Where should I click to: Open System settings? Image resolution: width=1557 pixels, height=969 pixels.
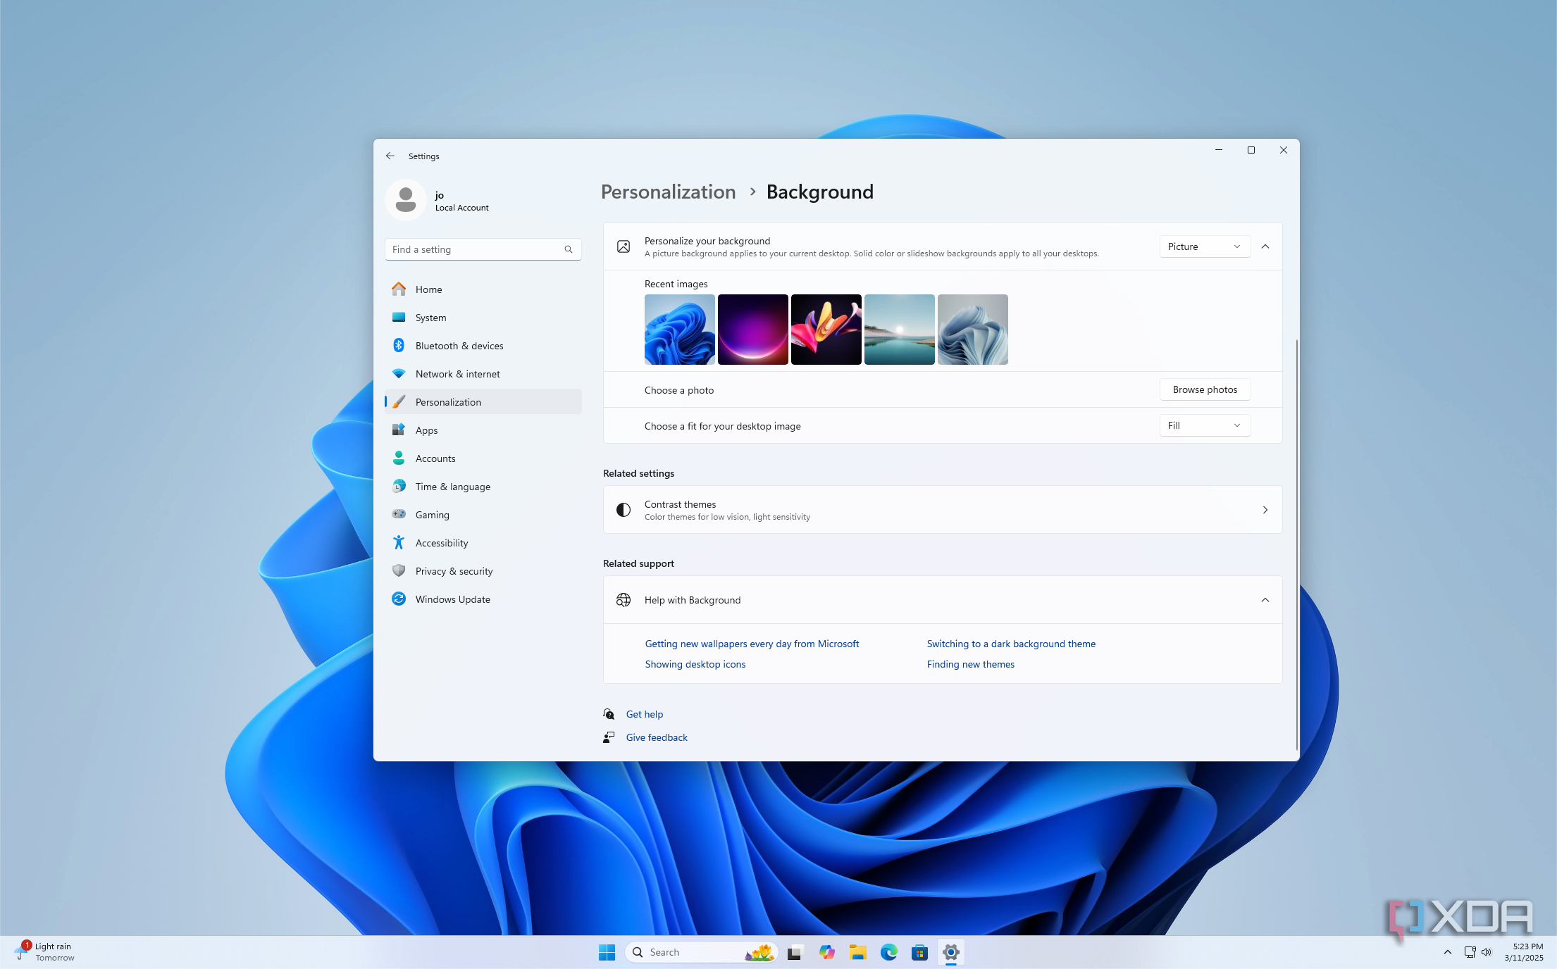[x=483, y=318]
